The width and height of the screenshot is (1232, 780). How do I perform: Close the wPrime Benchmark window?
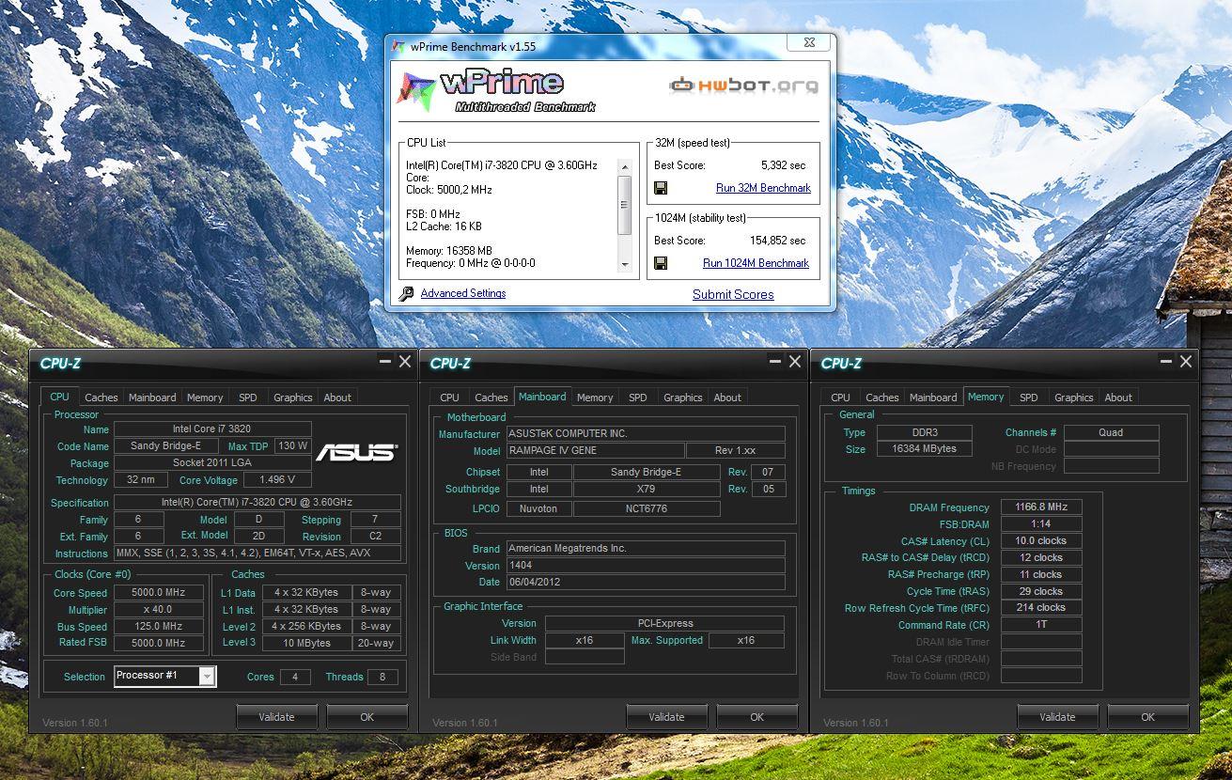809,42
